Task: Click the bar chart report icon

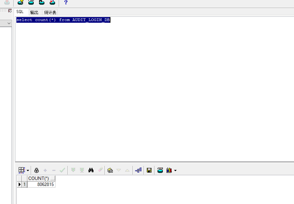Action: pos(169,170)
